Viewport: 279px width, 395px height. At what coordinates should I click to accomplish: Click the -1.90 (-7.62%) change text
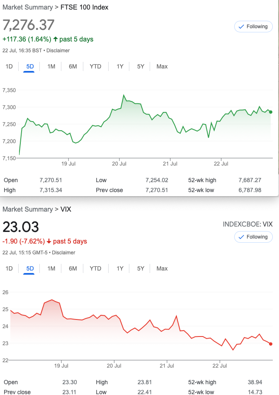pos(24,241)
